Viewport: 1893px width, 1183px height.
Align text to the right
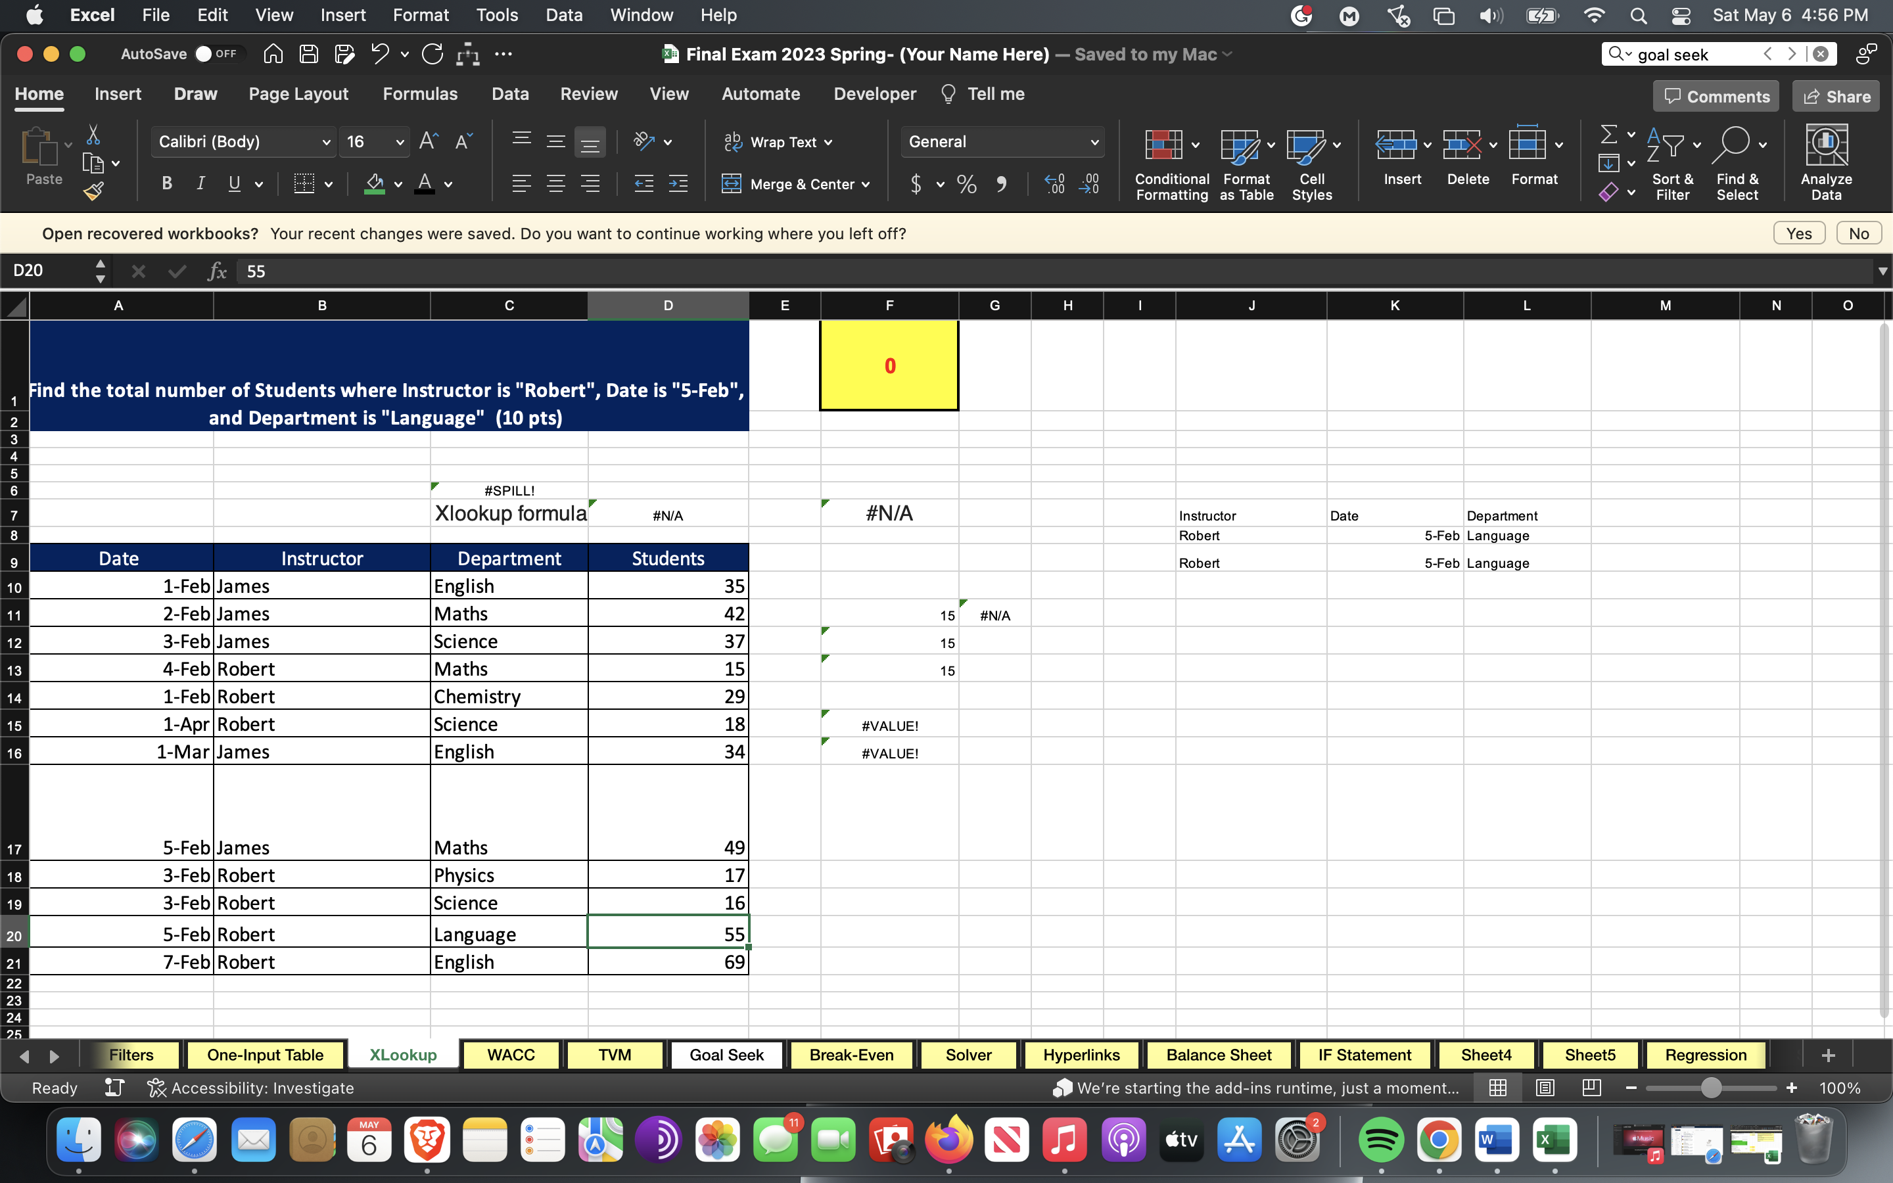point(590,184)
